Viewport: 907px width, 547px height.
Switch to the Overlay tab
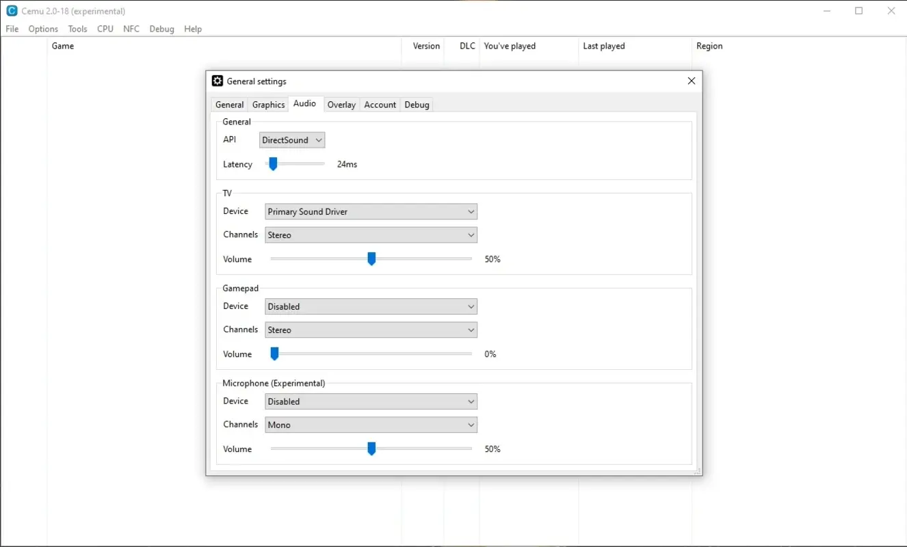341,104
